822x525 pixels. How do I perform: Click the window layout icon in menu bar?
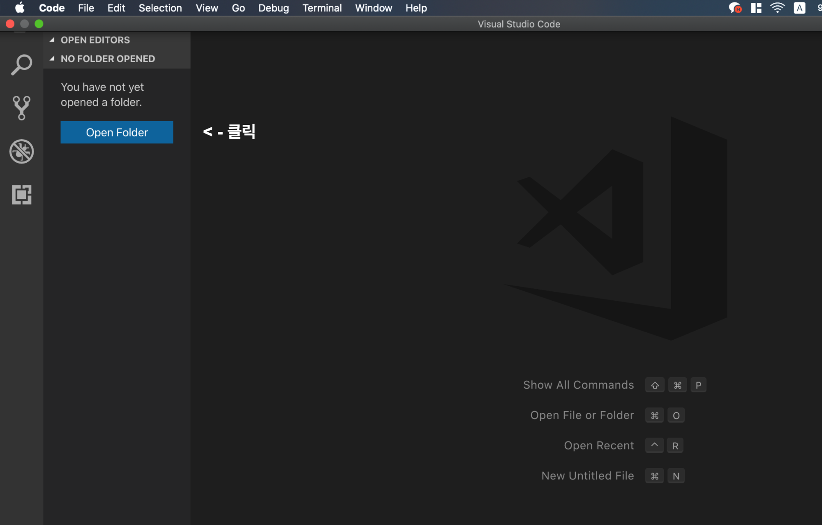click(x=756, y=8)
